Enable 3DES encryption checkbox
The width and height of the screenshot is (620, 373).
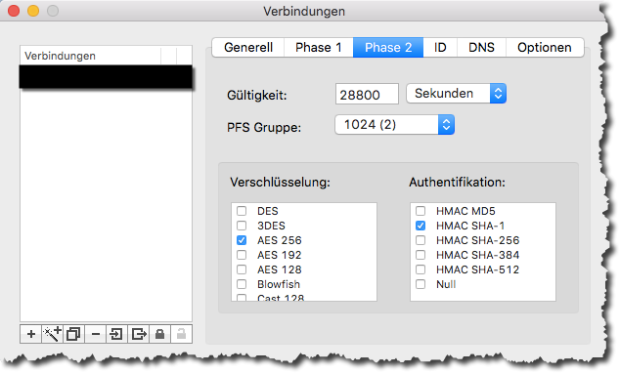tap(242, 226)
